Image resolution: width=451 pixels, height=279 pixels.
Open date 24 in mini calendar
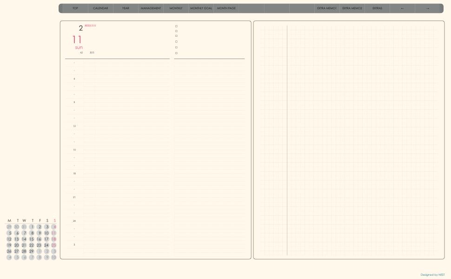click(x=46, y=246)
